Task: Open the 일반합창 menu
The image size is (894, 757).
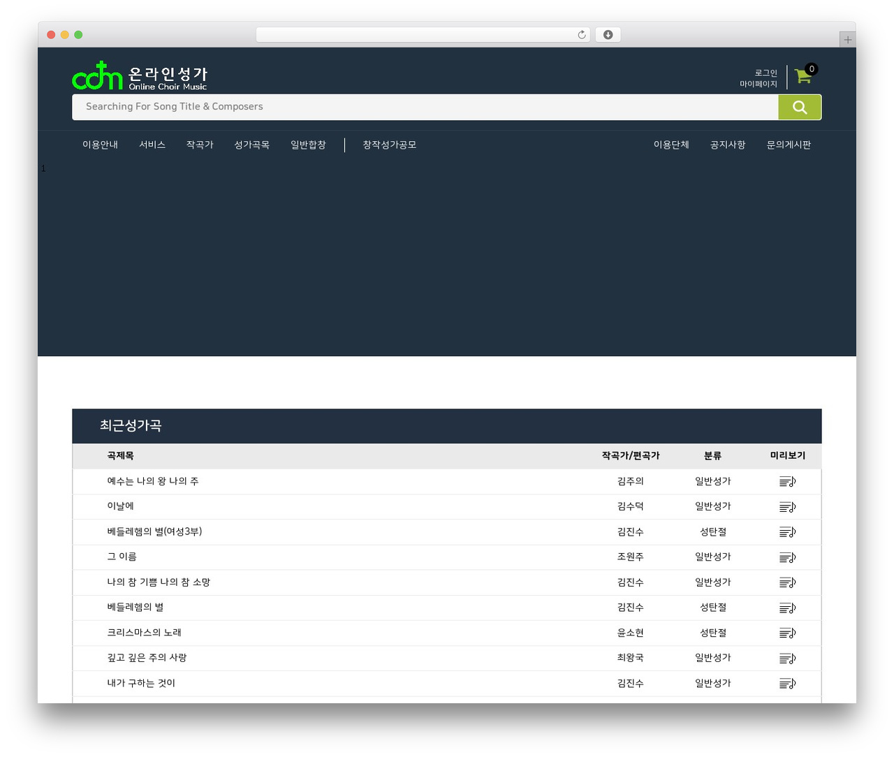Action: pos(308,145)
